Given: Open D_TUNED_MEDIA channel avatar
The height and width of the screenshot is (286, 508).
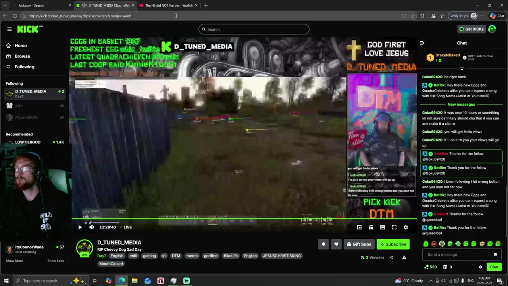Looking at the screenshot, I should tap(85, 248).
